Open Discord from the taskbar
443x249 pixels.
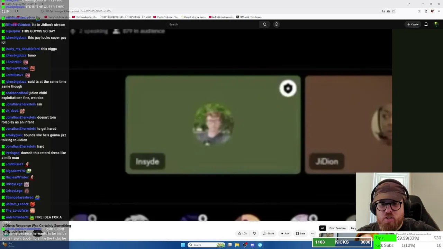coord(252,245)
